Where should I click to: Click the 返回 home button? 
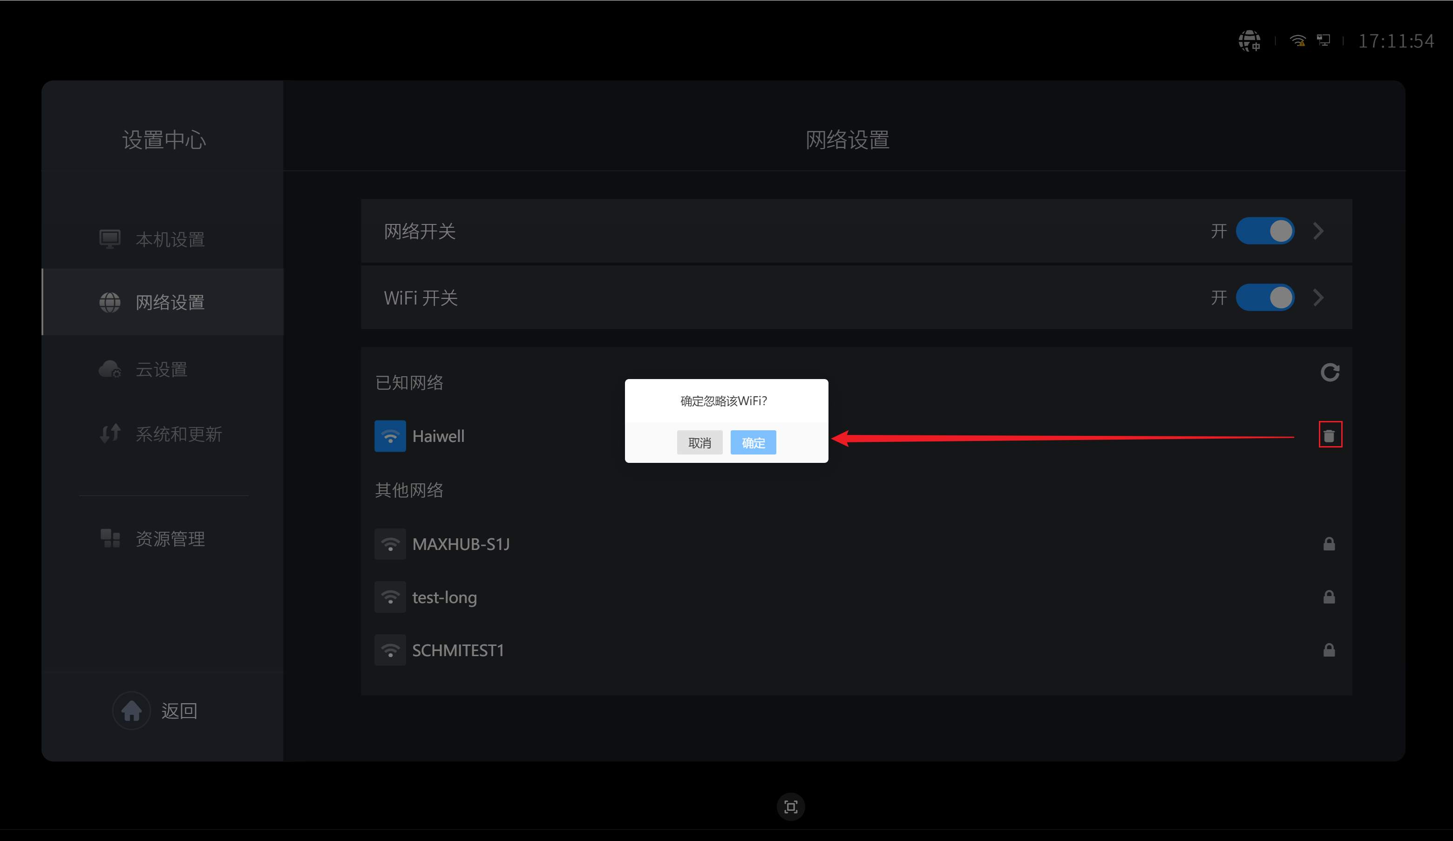coord(155,710)
